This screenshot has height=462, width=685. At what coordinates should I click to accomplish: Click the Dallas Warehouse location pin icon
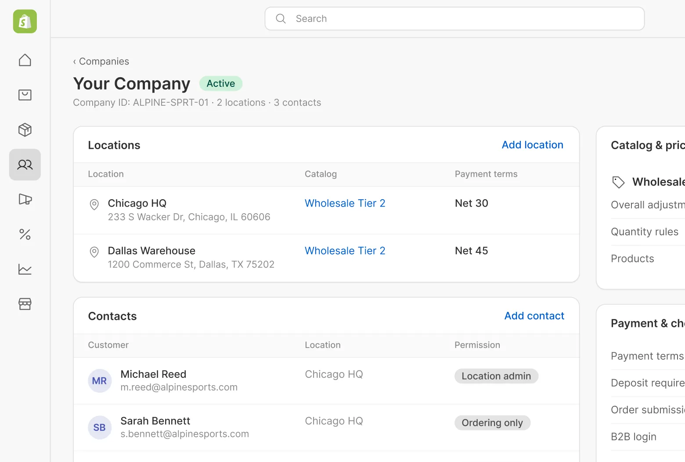[94, 252]
